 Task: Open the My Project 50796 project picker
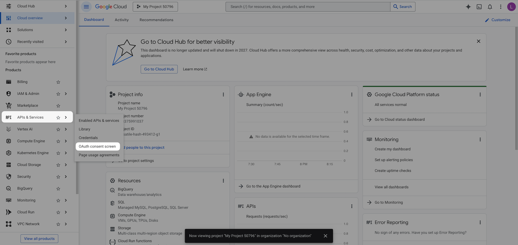pyautogui.click(x=155, y=6)
